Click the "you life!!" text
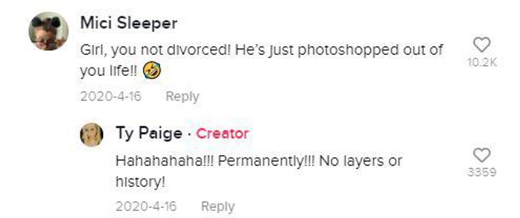520x218 pixels. coord(108,71)
